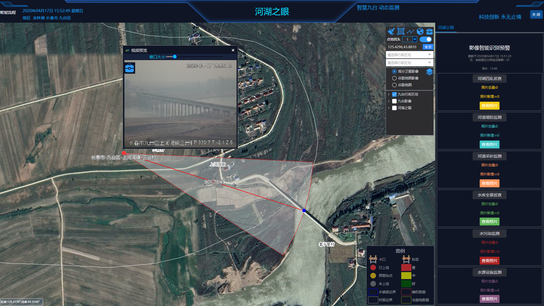Check the 九台影像 layer checkbox

click(394, 101)
